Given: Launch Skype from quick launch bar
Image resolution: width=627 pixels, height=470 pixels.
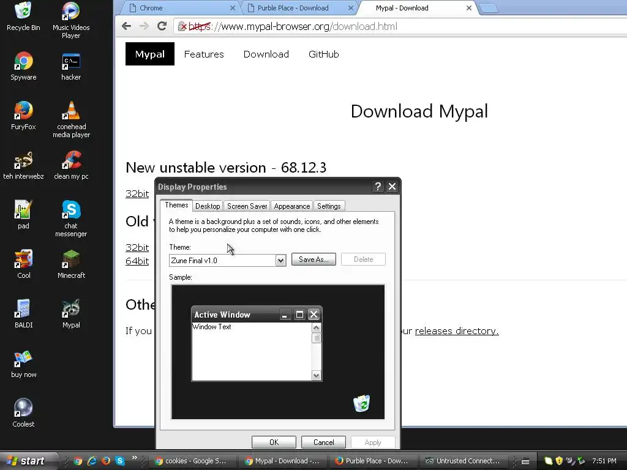Looking at the screenshot, I should (120, 461).
